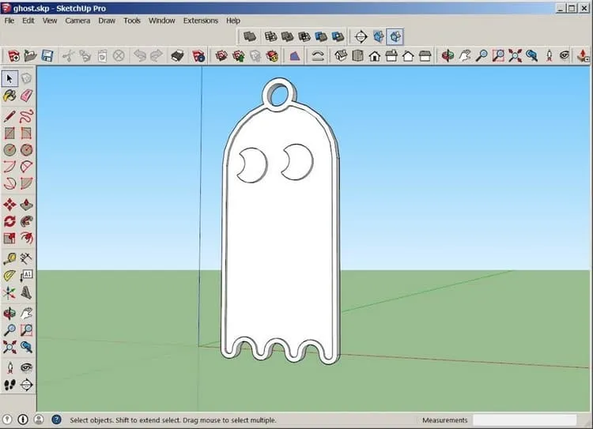Click the Zoom Extents icon in top toolbar
The image size is (593, 429).
coord(515,56)
